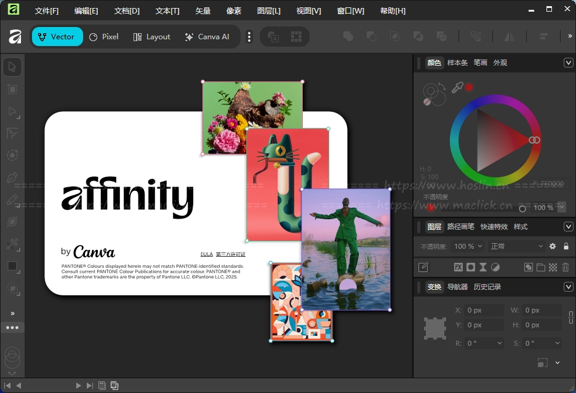
Task: Switch to the Pixel studio button
Action: click(x=104, y=37)
